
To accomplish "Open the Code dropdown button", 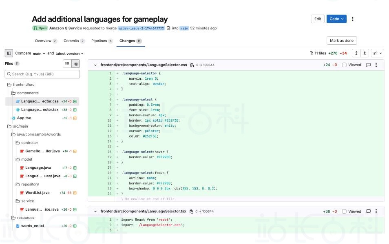I will tap(336, 19).
